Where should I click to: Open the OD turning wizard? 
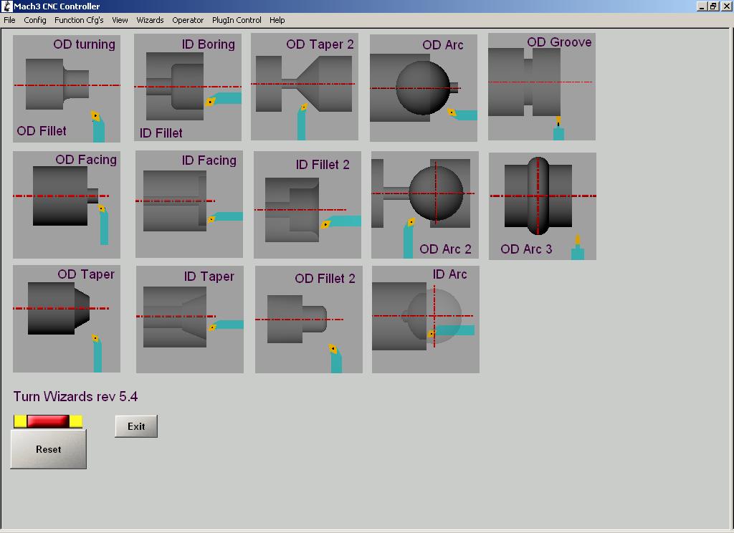(x=67, y=88)
